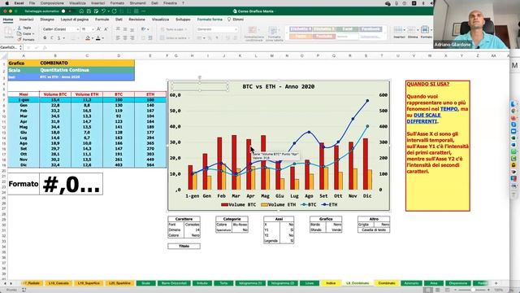Expand the Copia dropdown arrow
Image resolution: width=520 pixels, height=293 pixels.
pos(33,34)
